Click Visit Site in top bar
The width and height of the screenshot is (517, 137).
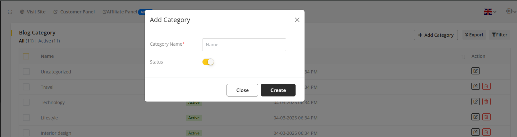pyautogui.click(x=33, y=12)
